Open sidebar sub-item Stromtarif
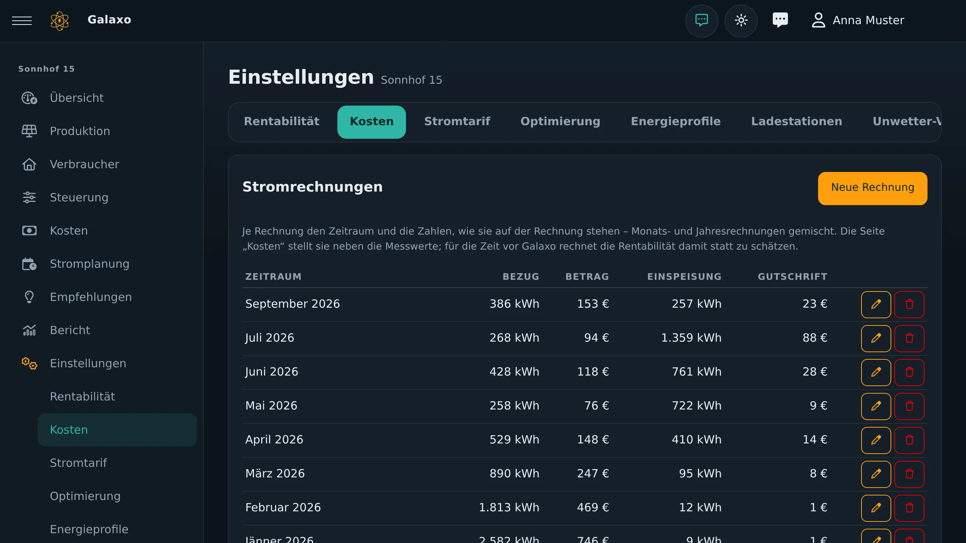 pyautogui.click(x=117, y=463)
